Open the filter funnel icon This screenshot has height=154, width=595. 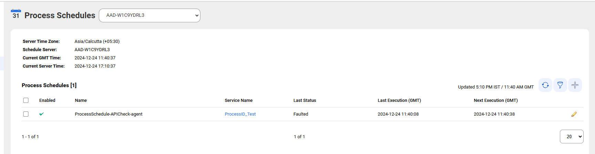[560, 85]
